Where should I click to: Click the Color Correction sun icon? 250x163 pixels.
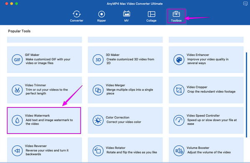pyautogui.click(x=98, y=120)
